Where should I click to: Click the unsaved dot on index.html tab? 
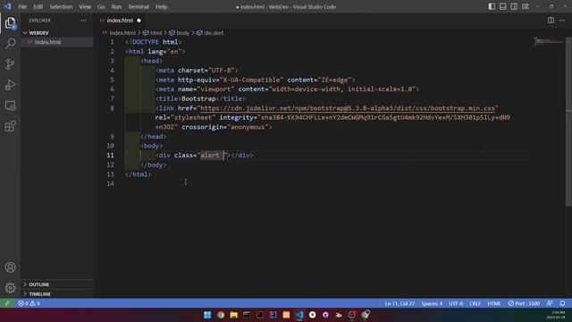pyautogui.click(x=139, y=21)
